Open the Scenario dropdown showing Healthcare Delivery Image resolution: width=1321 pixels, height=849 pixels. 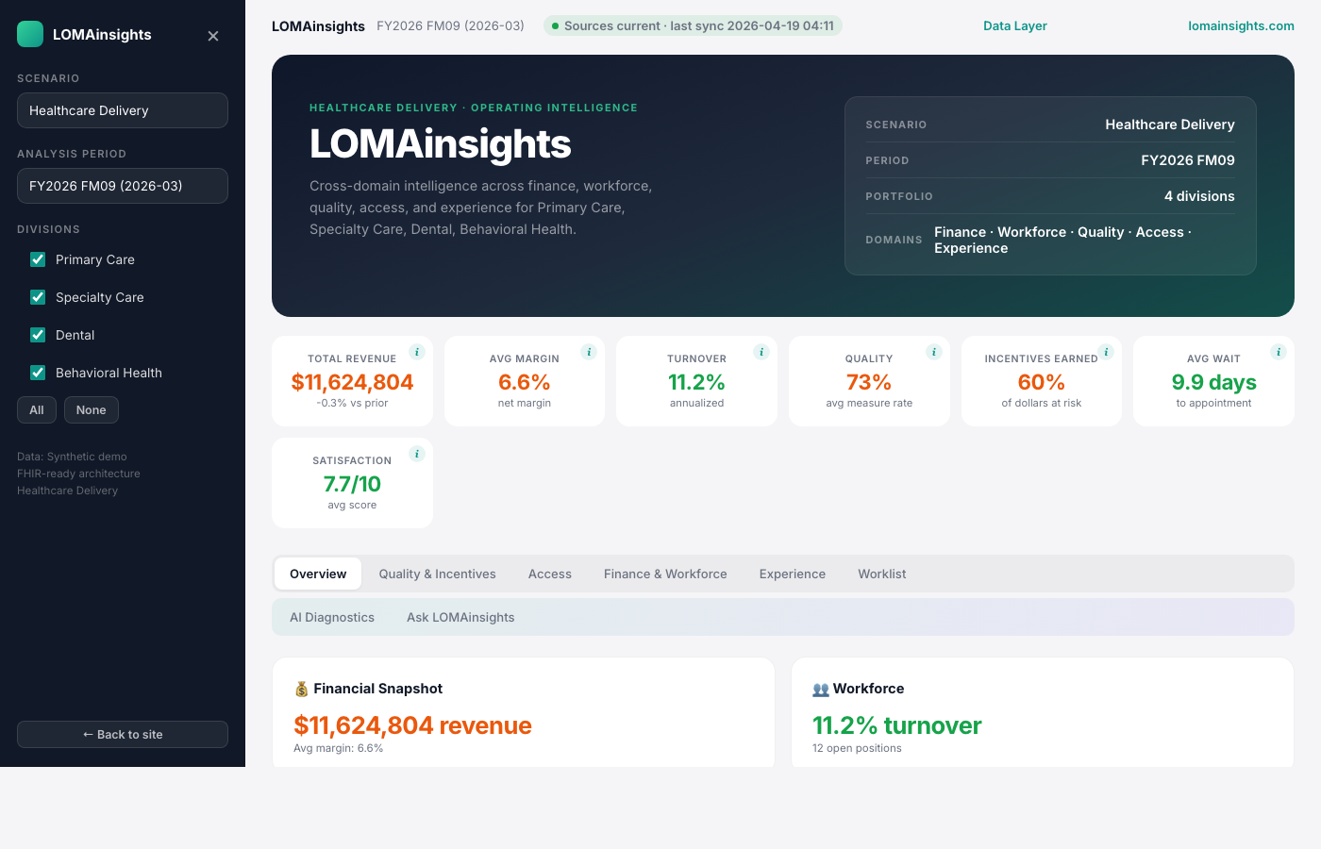coord(123,110)
